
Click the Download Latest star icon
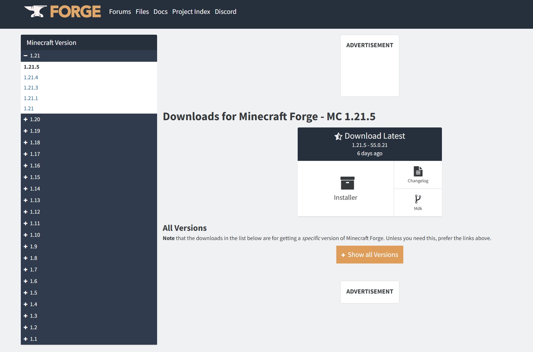(x=338, y=136)
